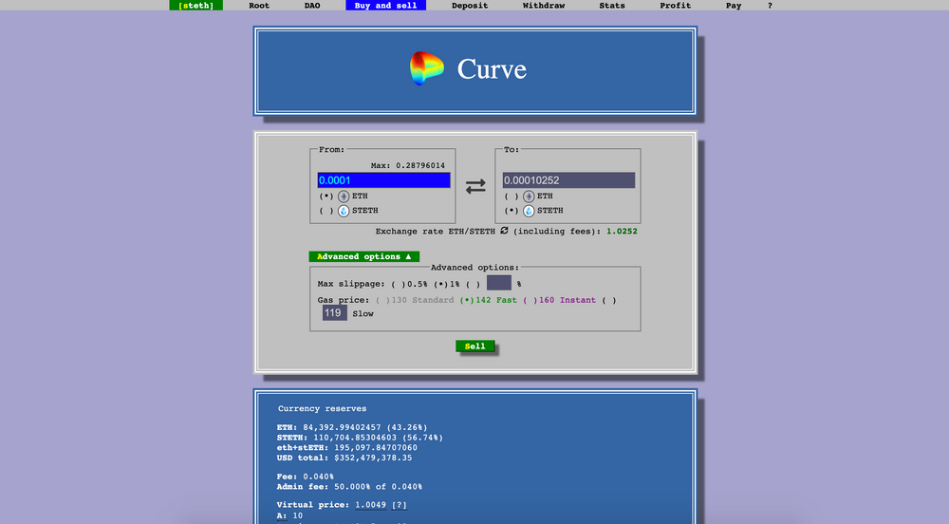This screenshot has height=524, width=949.
Task: Click Admin fee: 50.000% line
Action: [x=349, y=487]
